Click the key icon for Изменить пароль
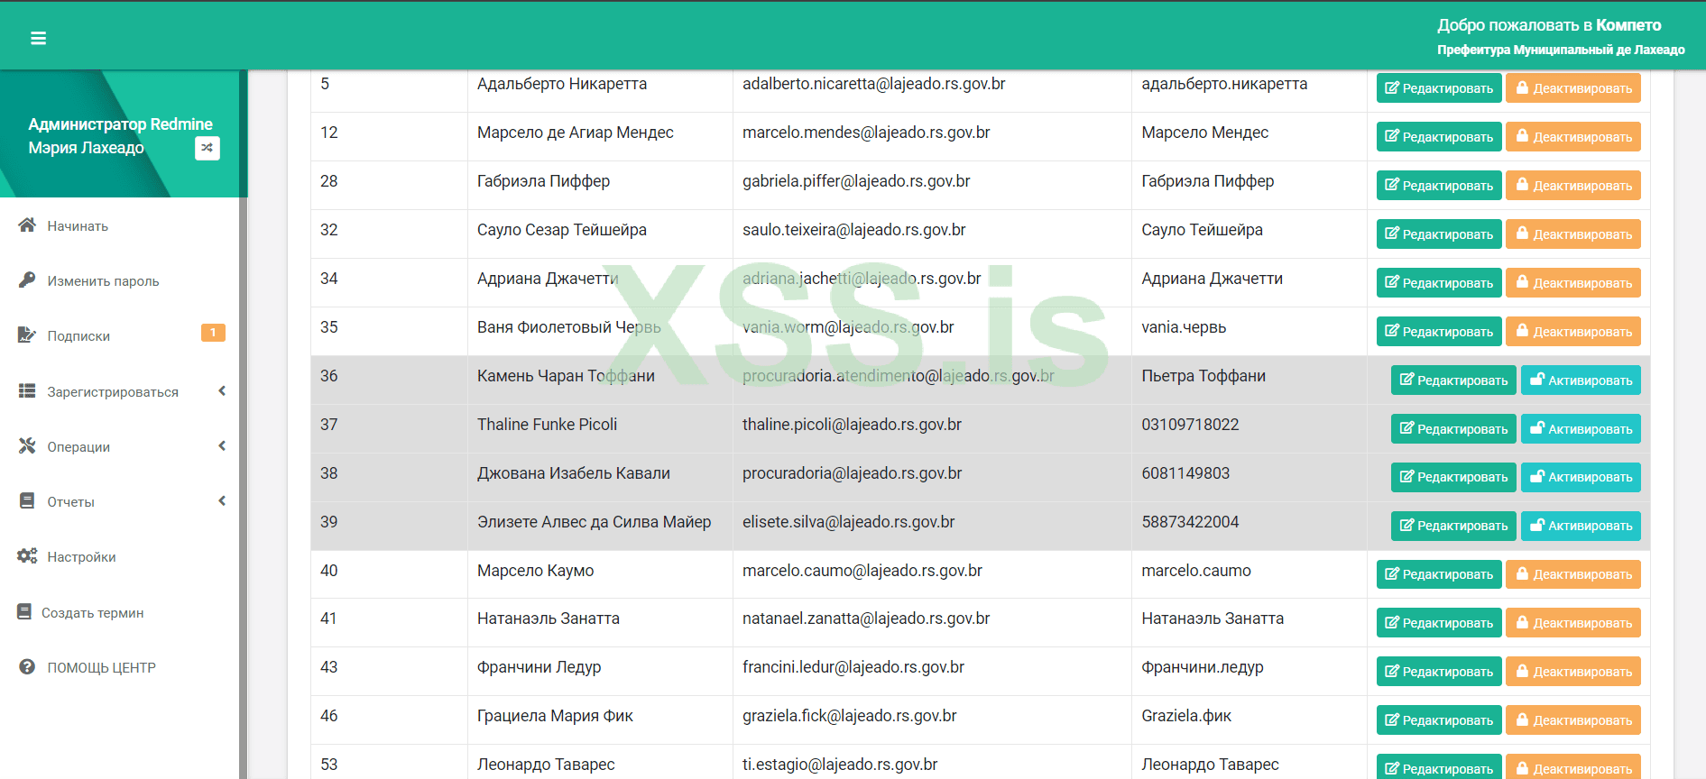This screenshot has width=1706, height=779. click(27, 280)
